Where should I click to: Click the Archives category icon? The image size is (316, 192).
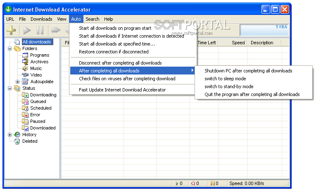25,62
